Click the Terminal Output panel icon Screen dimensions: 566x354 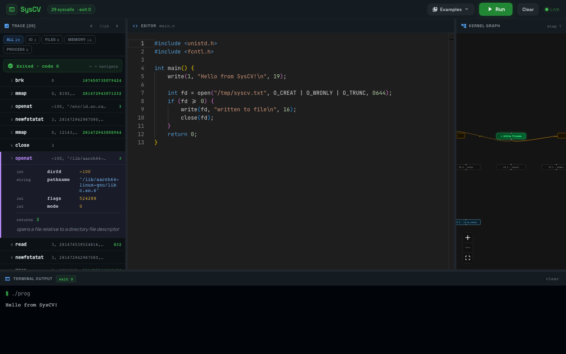7,279
